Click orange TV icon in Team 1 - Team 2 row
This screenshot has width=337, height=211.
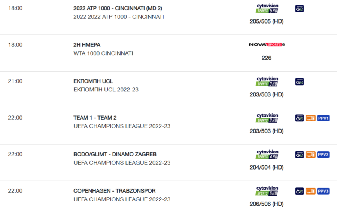point(310,118)
